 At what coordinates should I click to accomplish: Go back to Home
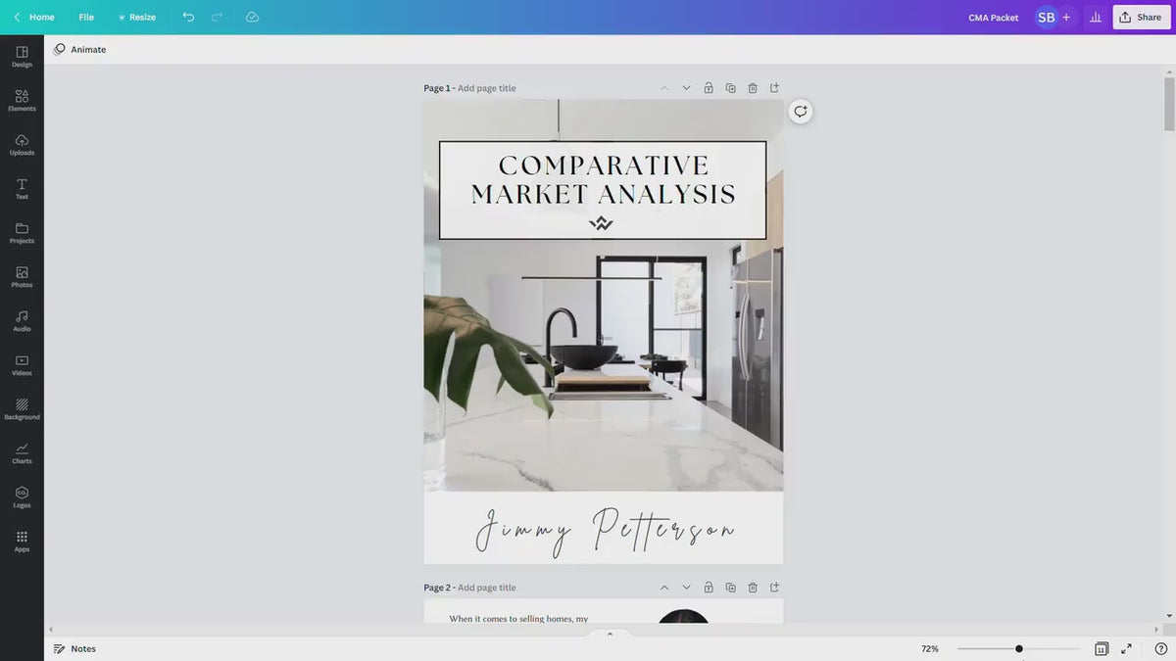tap(33, 17)
